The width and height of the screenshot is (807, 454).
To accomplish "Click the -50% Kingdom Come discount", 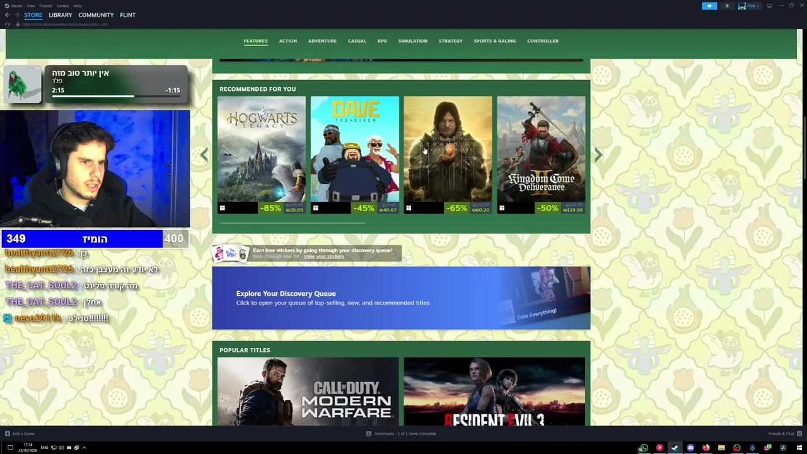I will pyautogui.click(x=547, y=208).
